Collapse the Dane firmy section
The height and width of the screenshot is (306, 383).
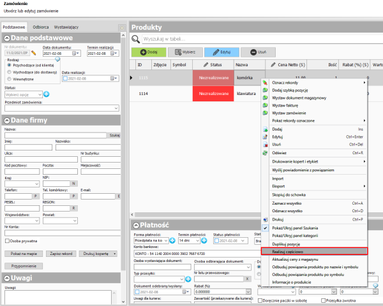tap(7, 120)
